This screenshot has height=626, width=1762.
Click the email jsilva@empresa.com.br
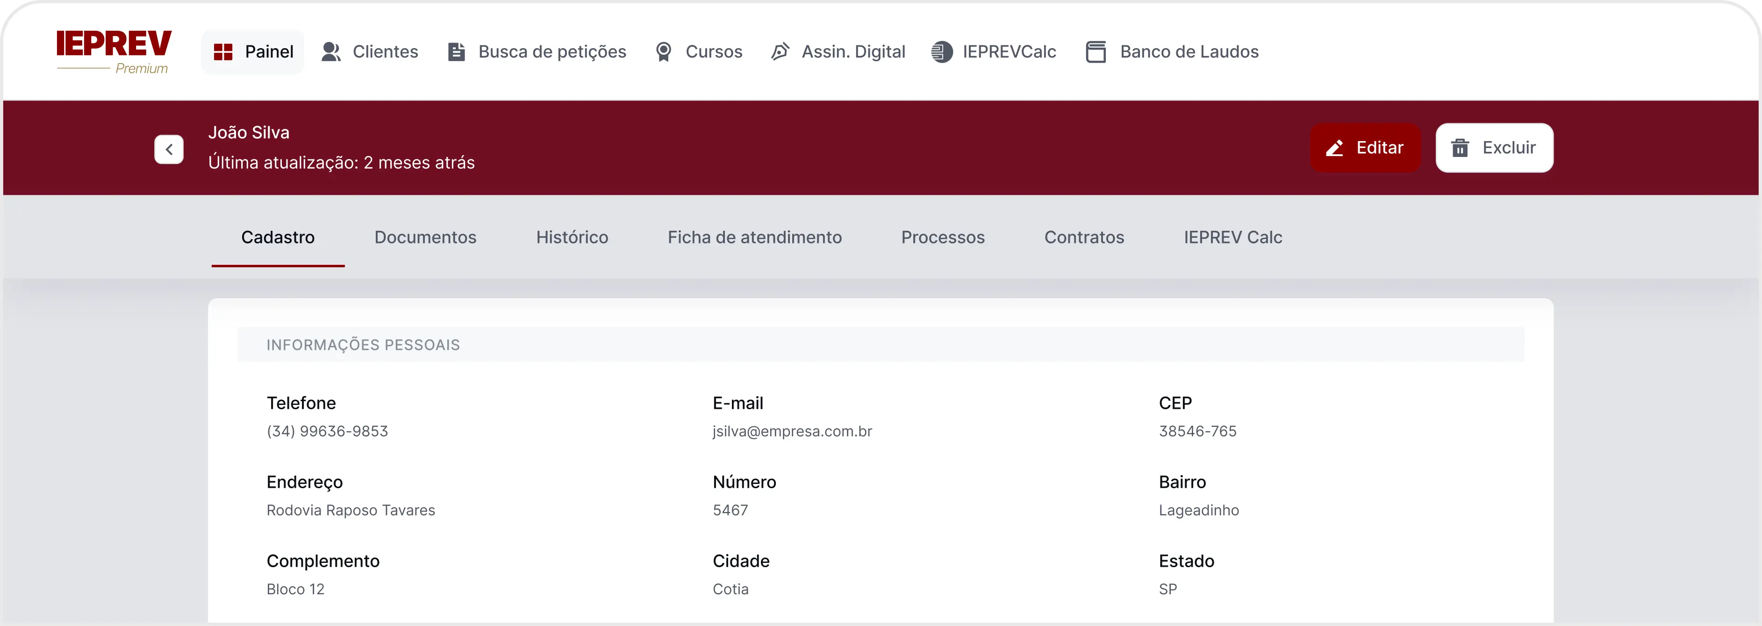[x=792, y=431]
